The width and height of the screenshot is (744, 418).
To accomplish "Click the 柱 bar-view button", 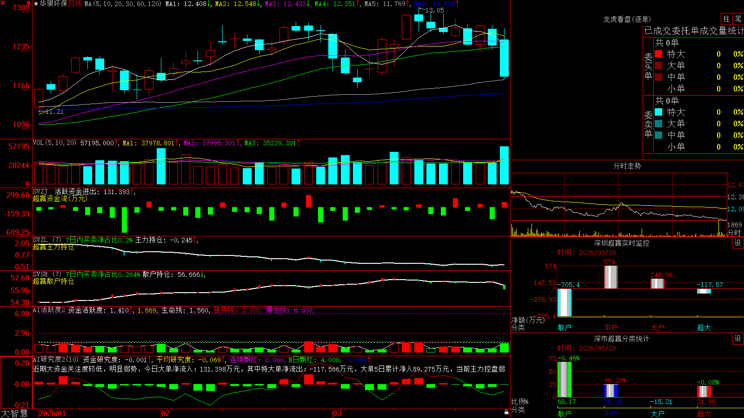I will click(726, 19).
